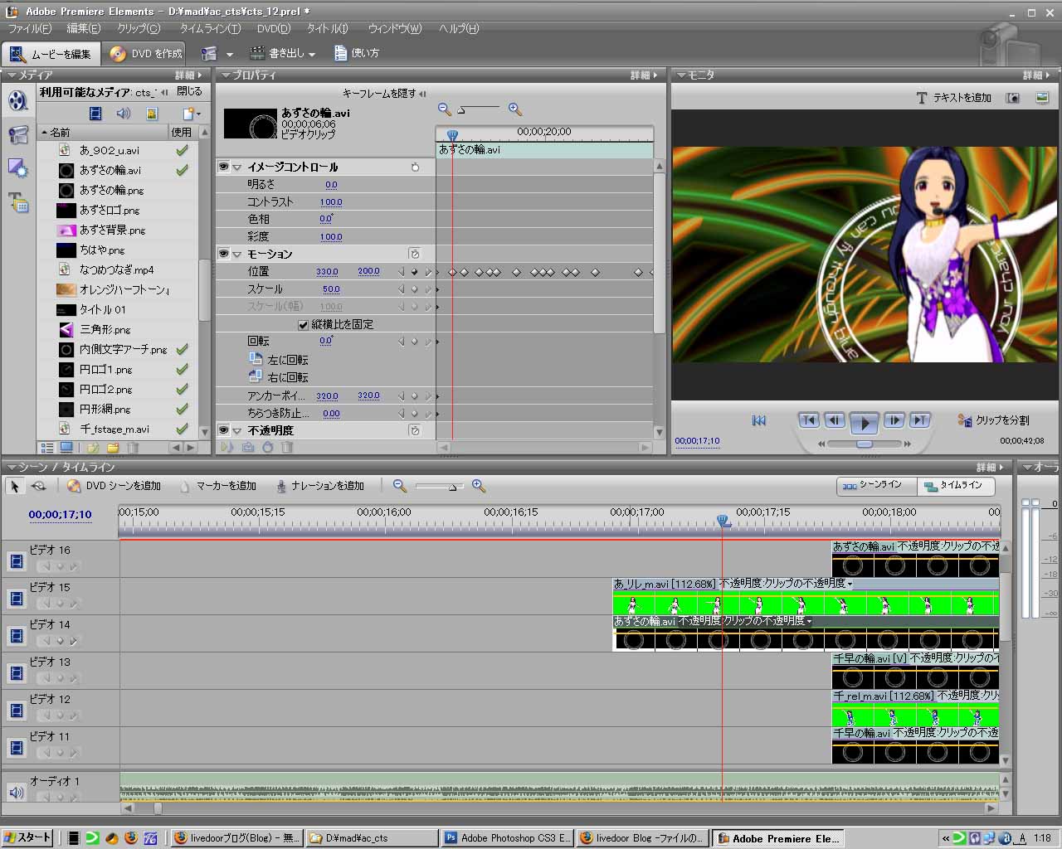Click the add DVD scene icon
The height and width of the screenshot is (849, 1062).
[x=74, y=486]
